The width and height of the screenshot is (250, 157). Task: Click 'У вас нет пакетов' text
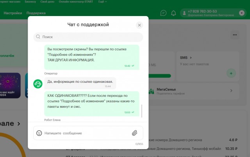tap(195, 64)
